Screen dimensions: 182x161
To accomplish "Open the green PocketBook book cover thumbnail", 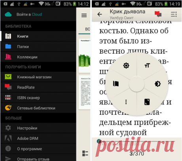I will click(84, 56).
